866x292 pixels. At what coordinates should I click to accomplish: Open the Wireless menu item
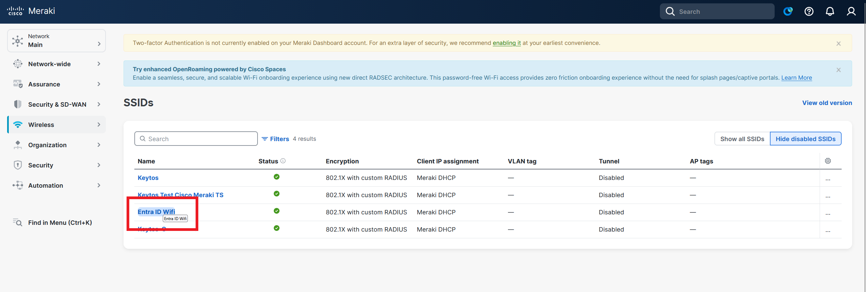pos(57,125)
